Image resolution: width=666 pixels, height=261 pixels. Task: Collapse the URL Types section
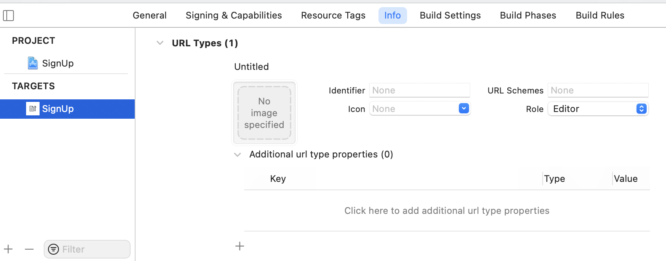tap(160, 43)
